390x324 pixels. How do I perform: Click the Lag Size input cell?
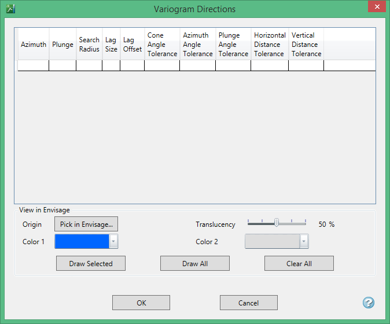click(111, 65)
